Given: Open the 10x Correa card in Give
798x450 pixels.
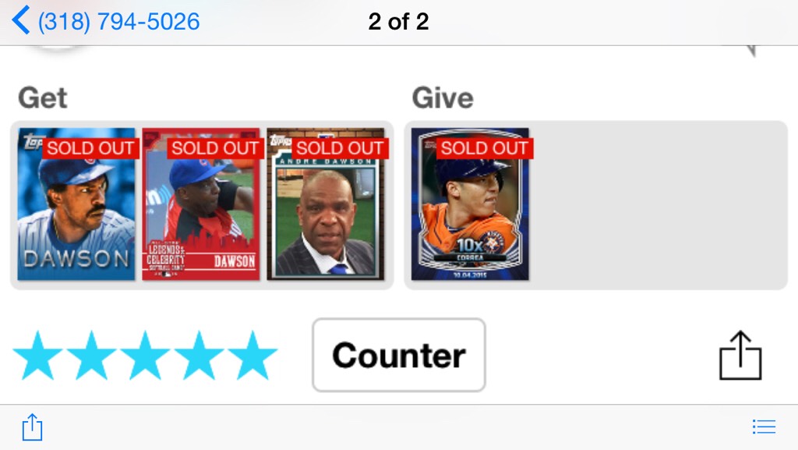Looking at the screenshot, I should pyautogui.click(x=470, y=204).
